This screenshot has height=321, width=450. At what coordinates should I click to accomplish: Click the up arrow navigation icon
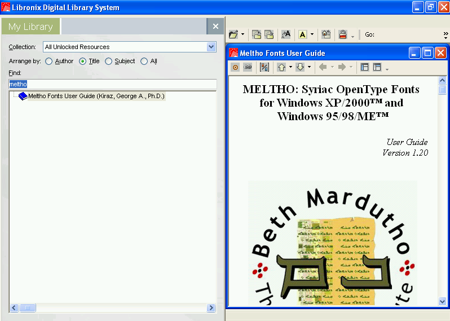point(281,68)
